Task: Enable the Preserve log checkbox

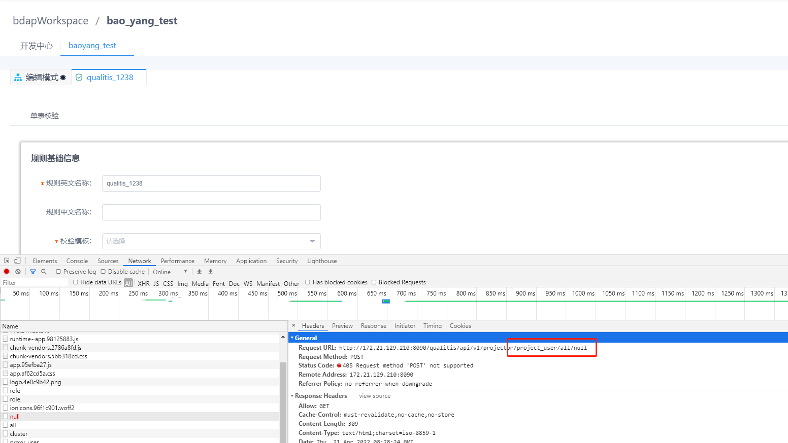Action: [x=58, y=272]
